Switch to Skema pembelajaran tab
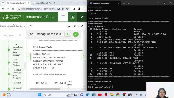This screenshot has width=174, height=98. pos(7,26)
